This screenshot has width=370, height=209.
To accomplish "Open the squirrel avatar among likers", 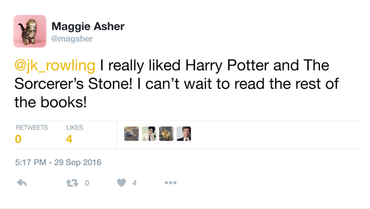I will click(166, 134).
